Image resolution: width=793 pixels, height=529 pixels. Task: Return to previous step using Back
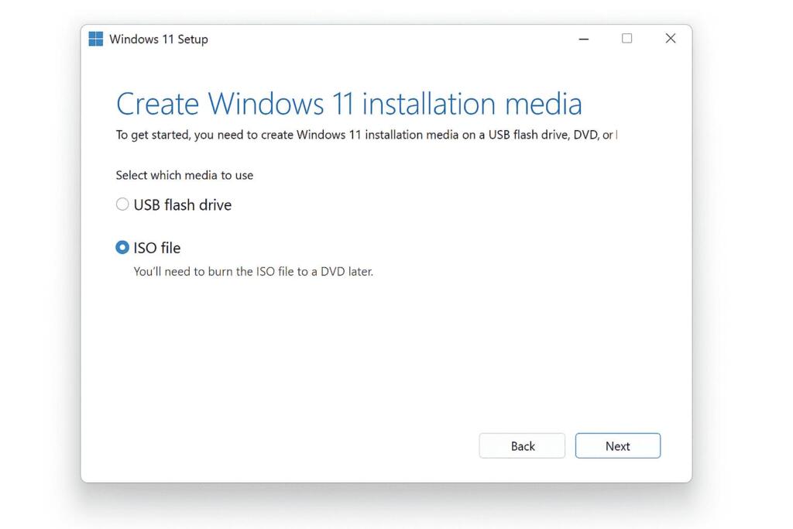tap(522, 445)
